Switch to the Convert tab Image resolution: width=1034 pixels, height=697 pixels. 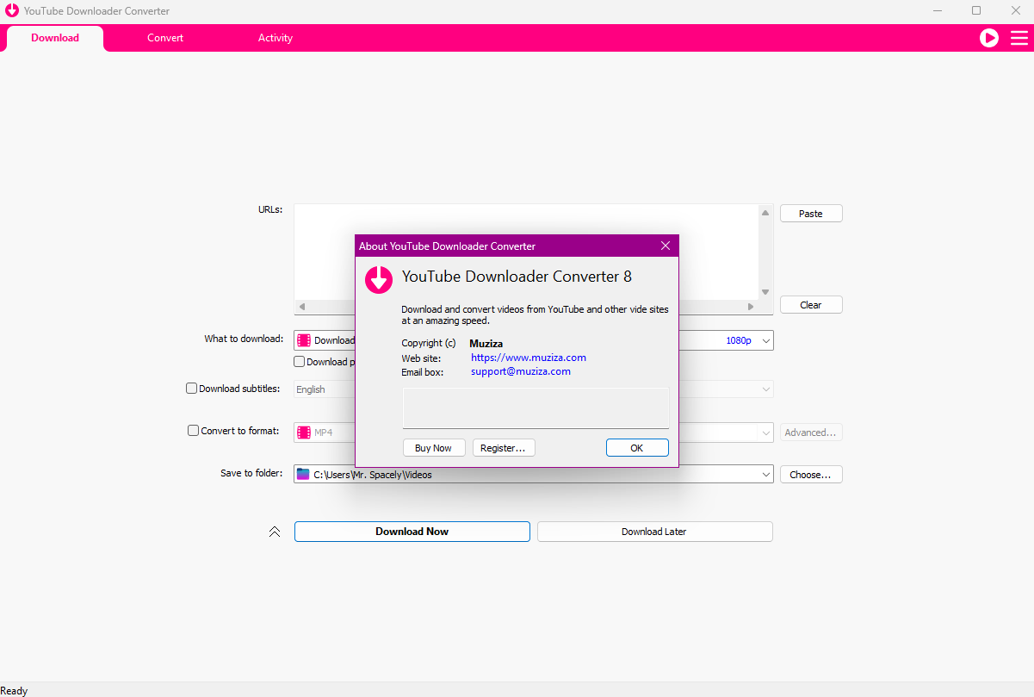tap(165, 38)
